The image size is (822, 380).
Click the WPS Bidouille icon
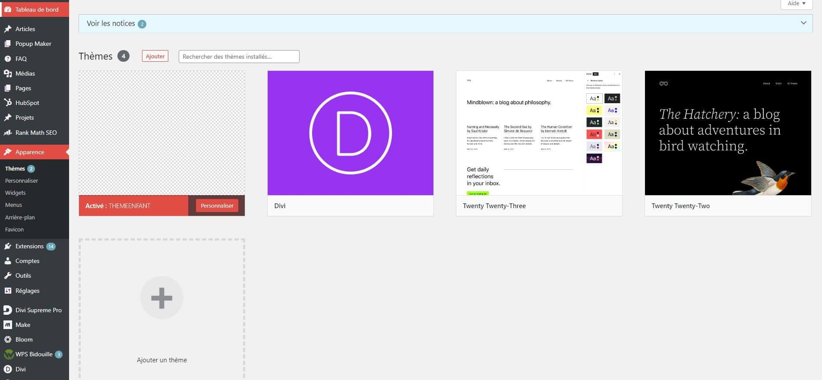pyautogui.click(x=9, y=355)
